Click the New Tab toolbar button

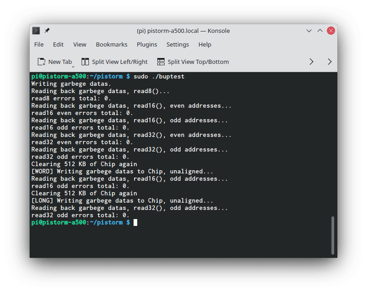pyautogui.click(x=55, y=62)
